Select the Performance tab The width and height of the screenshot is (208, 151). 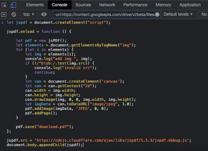(x=135, y=5)
